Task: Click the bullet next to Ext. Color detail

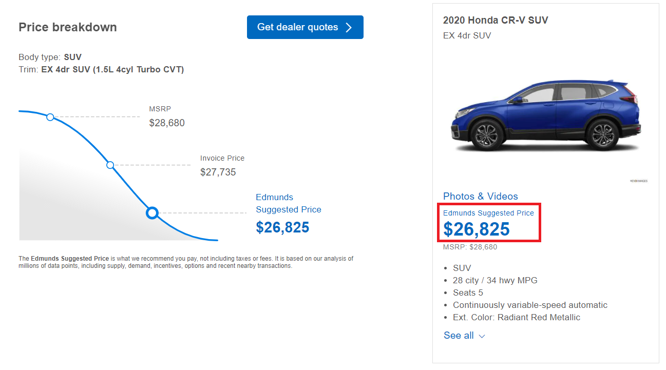Action: 446,317
